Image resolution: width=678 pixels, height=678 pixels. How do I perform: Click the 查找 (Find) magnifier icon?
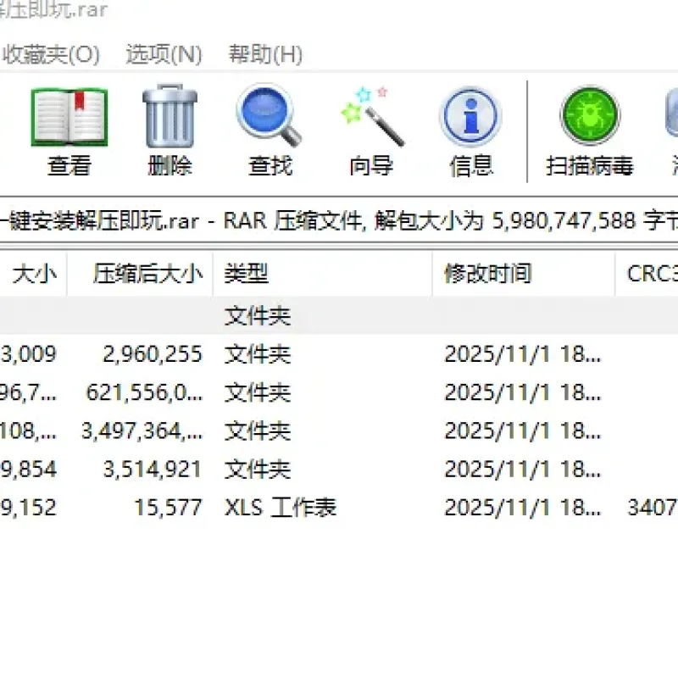click(269, 115)
